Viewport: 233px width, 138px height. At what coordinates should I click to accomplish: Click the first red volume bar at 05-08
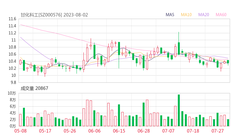coord(20,120)
